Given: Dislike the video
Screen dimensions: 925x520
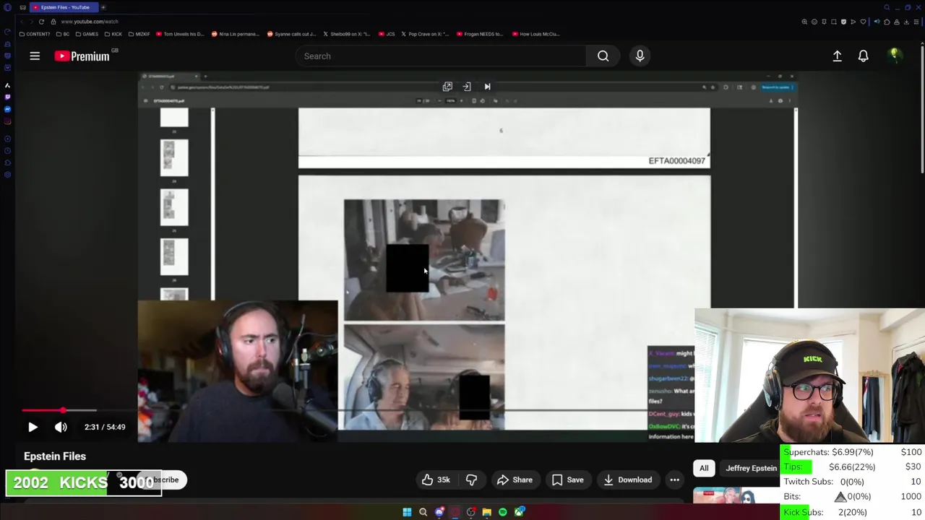Looking at the screenshot, I should coord(471,480).
